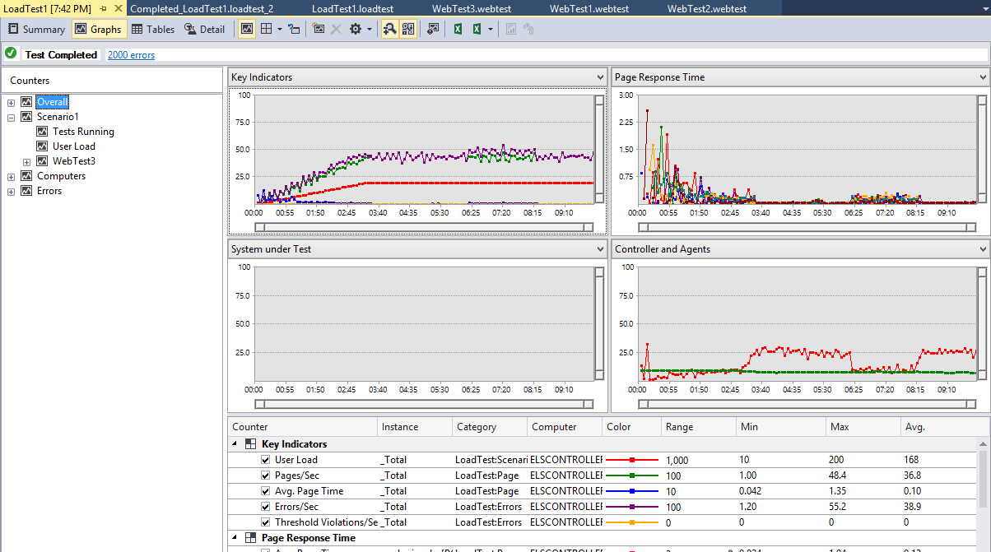The image size is (991, 552).
Task: Expand the Computers tree node
Action: pos(12,176)
